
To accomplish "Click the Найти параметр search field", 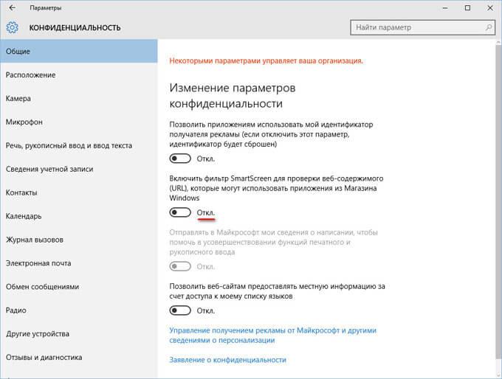I will tap(422, 27).
